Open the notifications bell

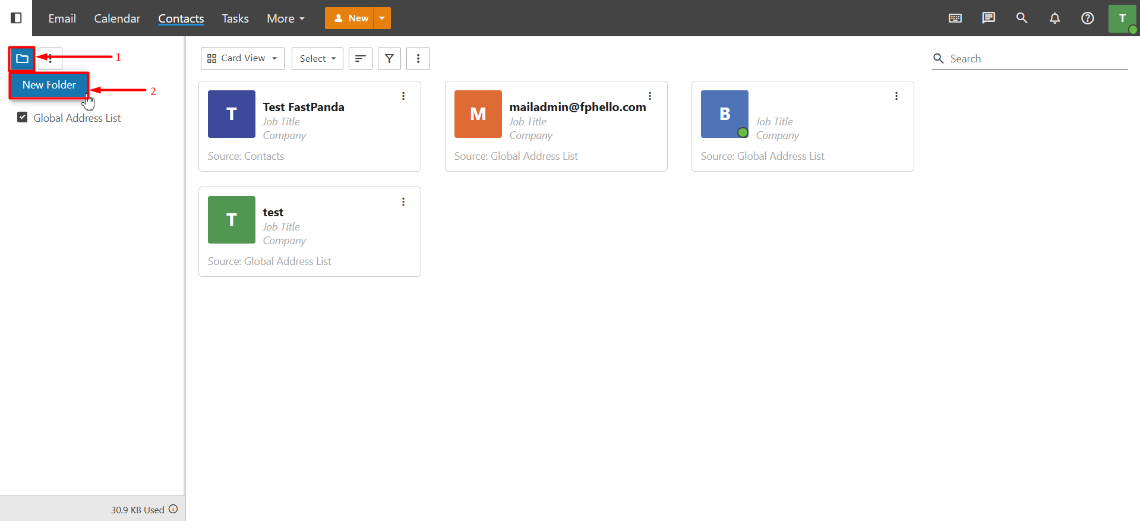(1054, 18)
